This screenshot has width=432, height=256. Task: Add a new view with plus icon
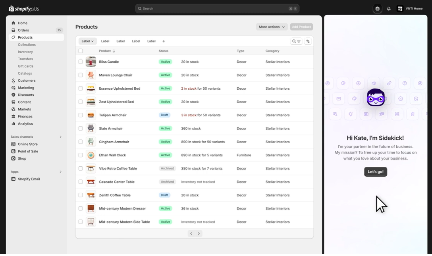pos(164,41)
